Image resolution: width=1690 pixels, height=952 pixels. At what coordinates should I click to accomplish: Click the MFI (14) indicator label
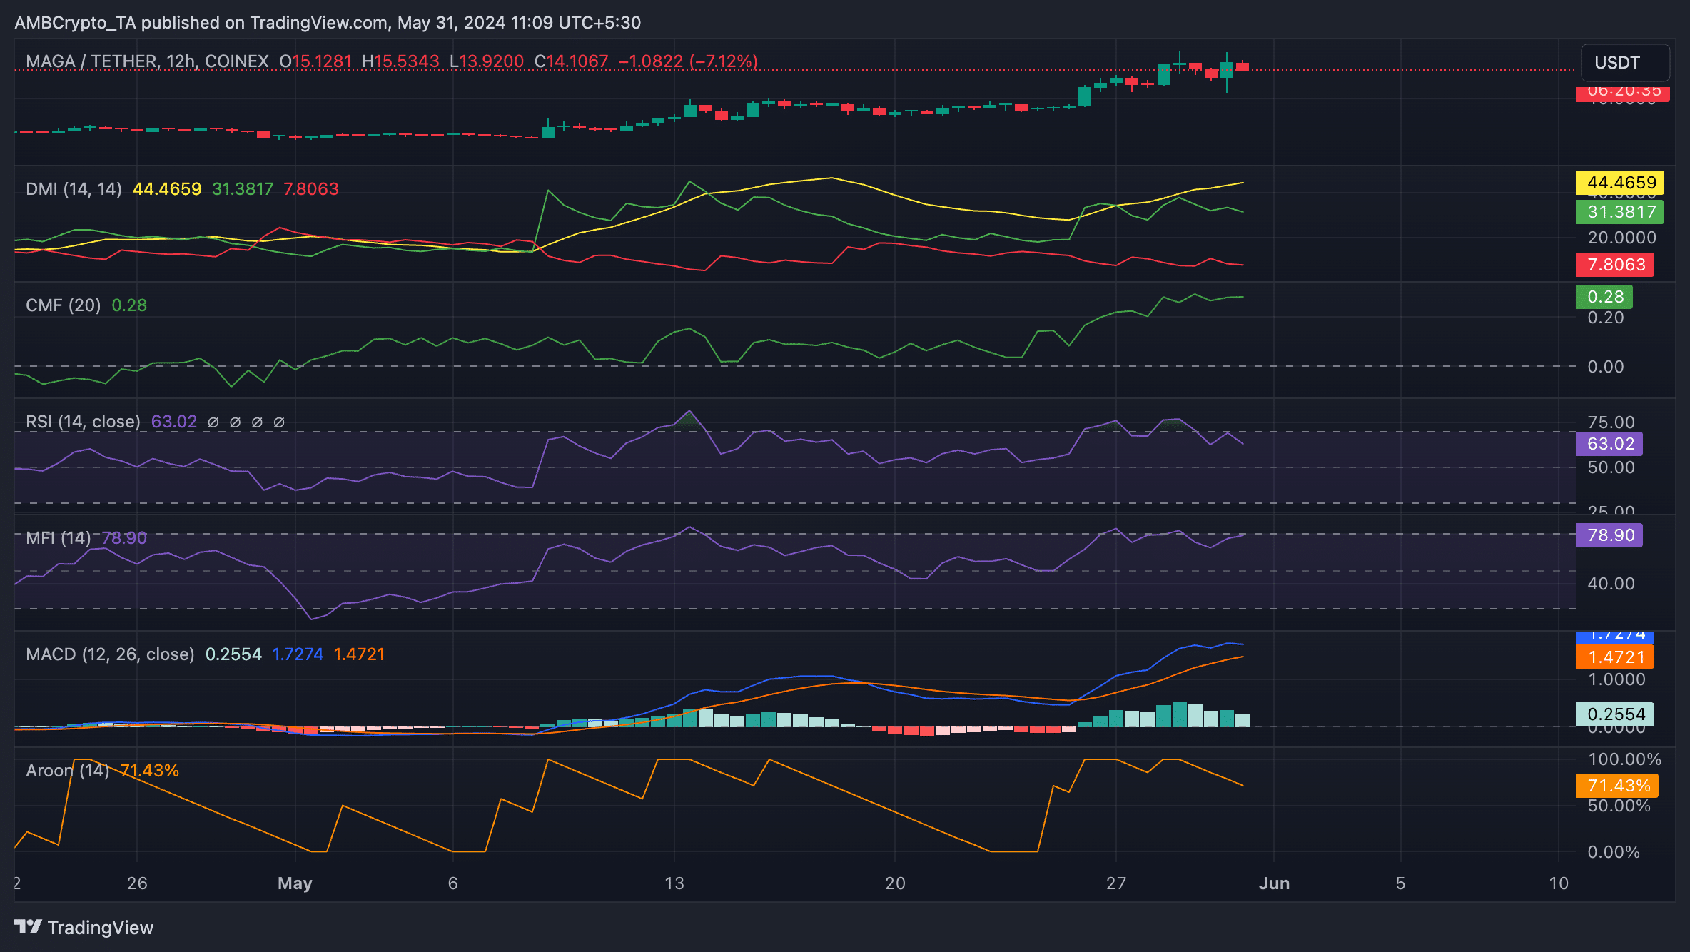[58, 538]
